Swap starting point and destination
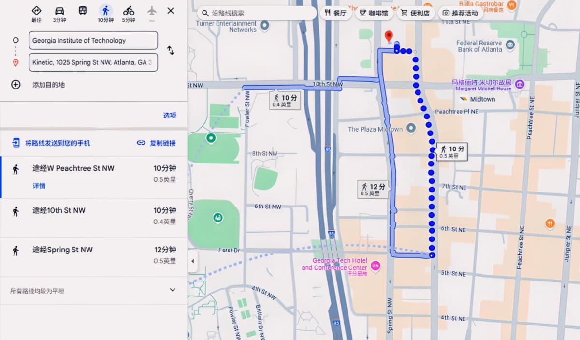580x340 pixels. (x=171, y=50)
